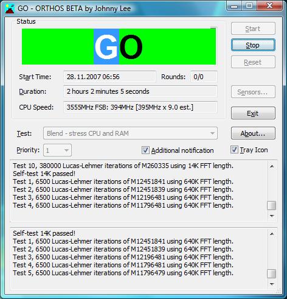Click the greyed-out Reset button
287x299 pixels.
(x=253, y=62)
